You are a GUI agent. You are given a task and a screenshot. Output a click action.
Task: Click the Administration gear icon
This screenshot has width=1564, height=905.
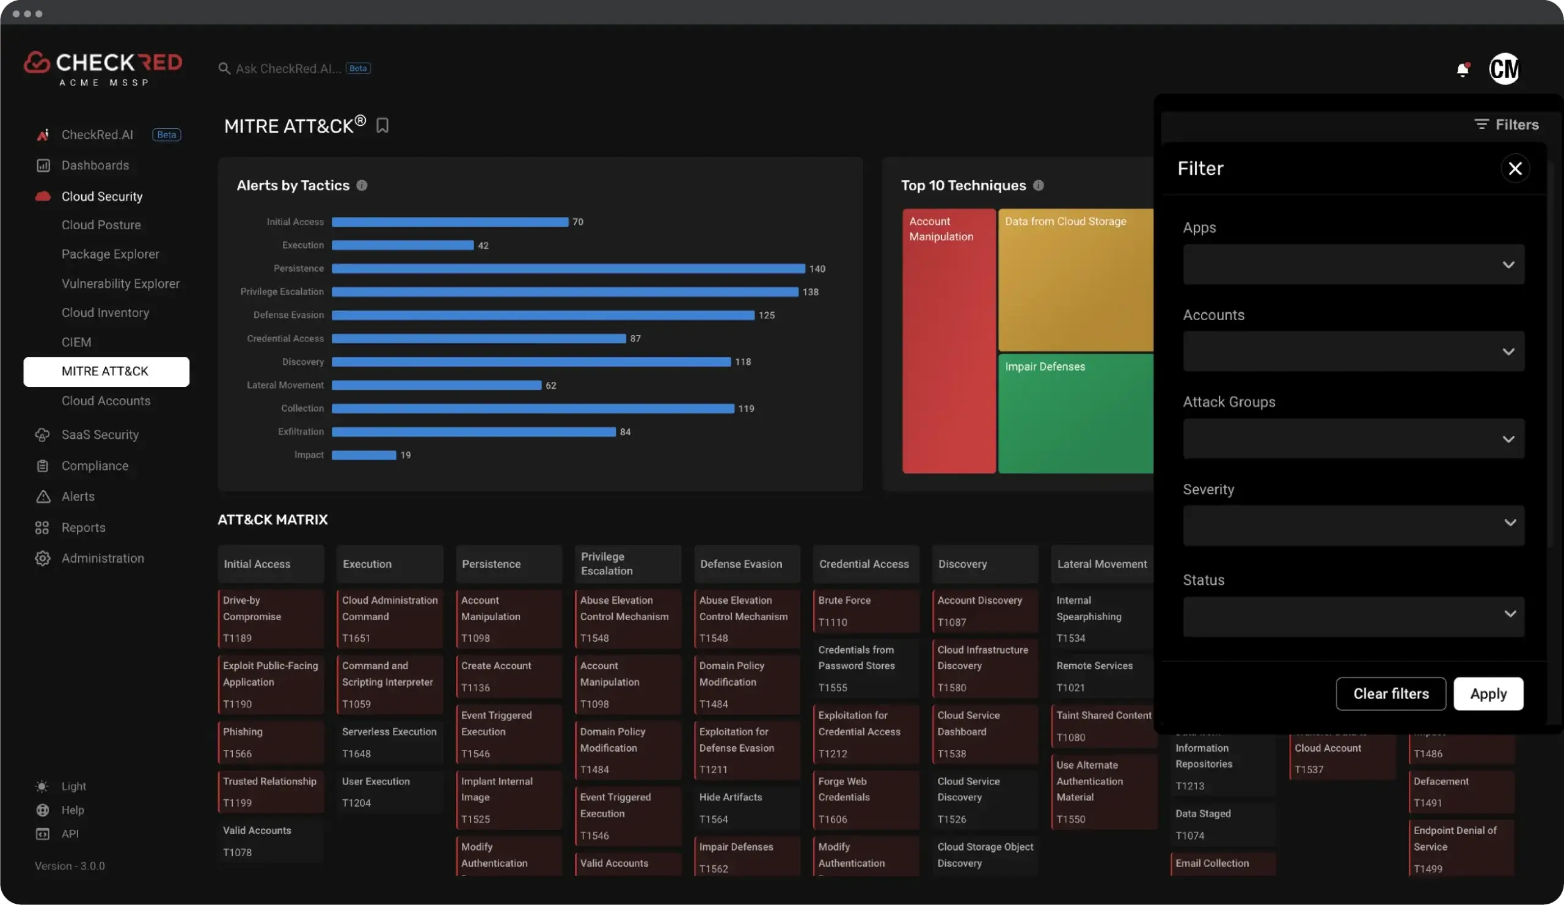pyautogui.click(x=42, y=558)
